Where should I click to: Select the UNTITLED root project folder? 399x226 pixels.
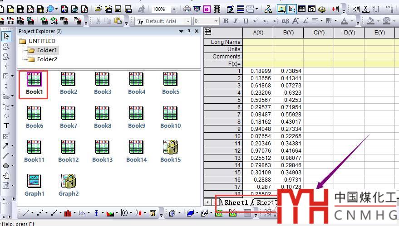coord(42,41)
